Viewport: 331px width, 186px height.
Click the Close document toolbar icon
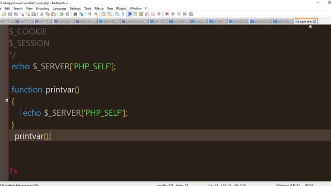click(22, 14)
